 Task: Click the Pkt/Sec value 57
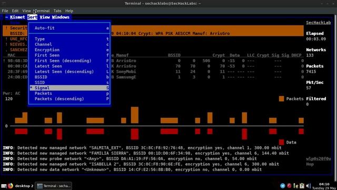click(309, 88)
